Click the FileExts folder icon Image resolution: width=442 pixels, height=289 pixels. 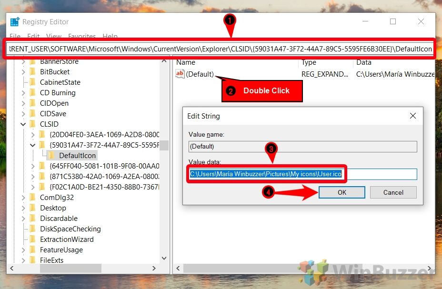[33, 260]
